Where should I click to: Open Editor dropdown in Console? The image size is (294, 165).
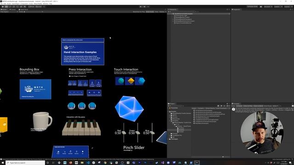click(x=275, y=106)
